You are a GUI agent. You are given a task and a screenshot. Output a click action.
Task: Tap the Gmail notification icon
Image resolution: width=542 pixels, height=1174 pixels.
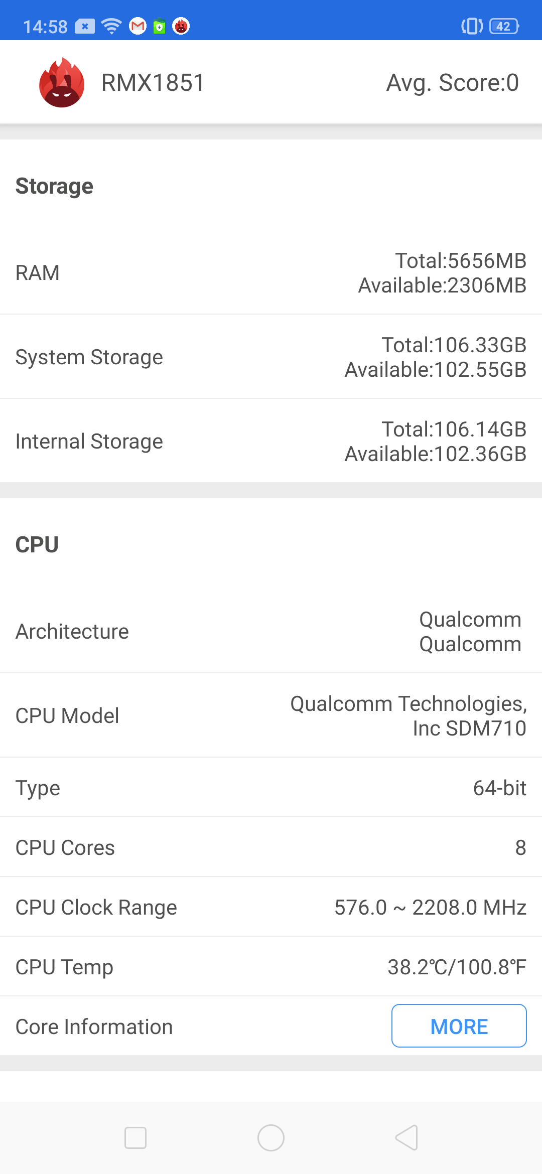[138, 26]
